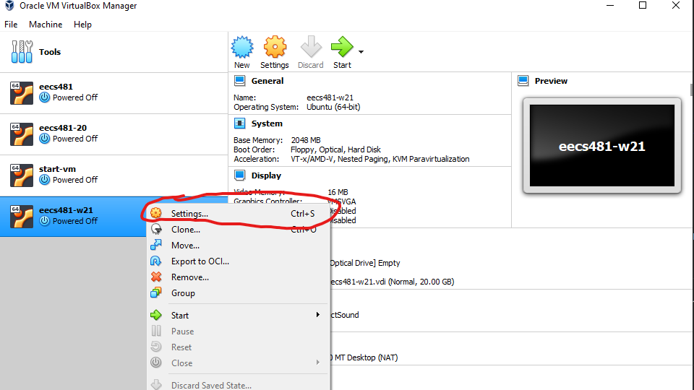Click the 'Floppy, Optical, Hard Disk' boot order
Screen dimensions: 694x390
click(335, 149)
